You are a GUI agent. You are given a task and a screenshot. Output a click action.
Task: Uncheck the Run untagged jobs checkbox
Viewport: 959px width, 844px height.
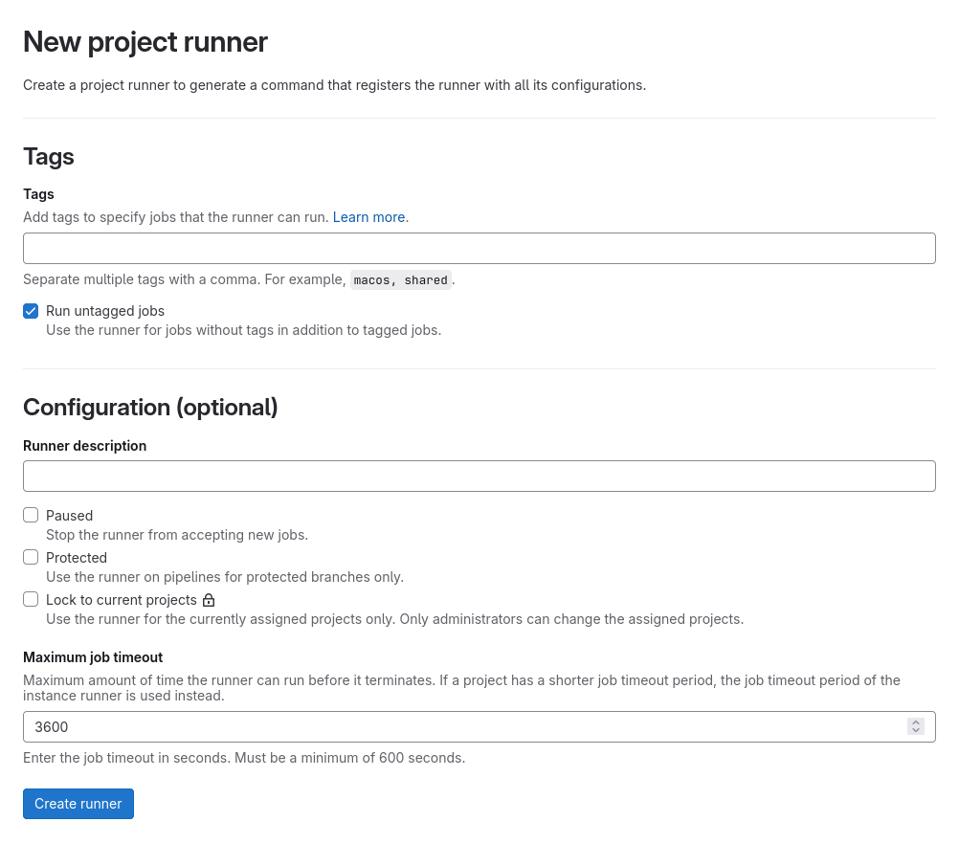31,311
